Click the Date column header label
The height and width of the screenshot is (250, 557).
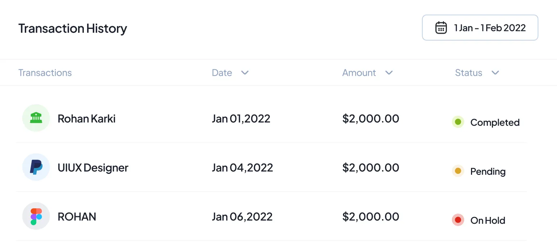pos(222,73)
